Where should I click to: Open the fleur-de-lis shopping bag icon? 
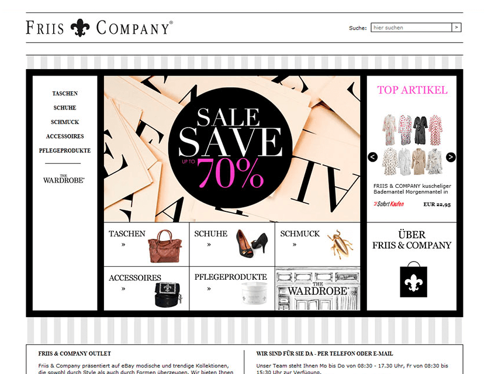(x=413, y=280)
